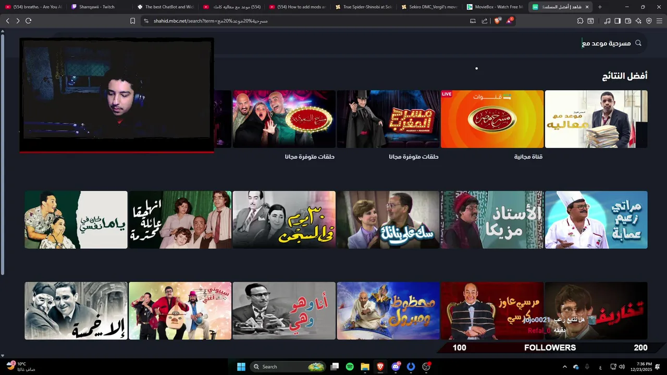Open the weather widget showing 10°C
667x375 pixels.
tap(21, 367)
